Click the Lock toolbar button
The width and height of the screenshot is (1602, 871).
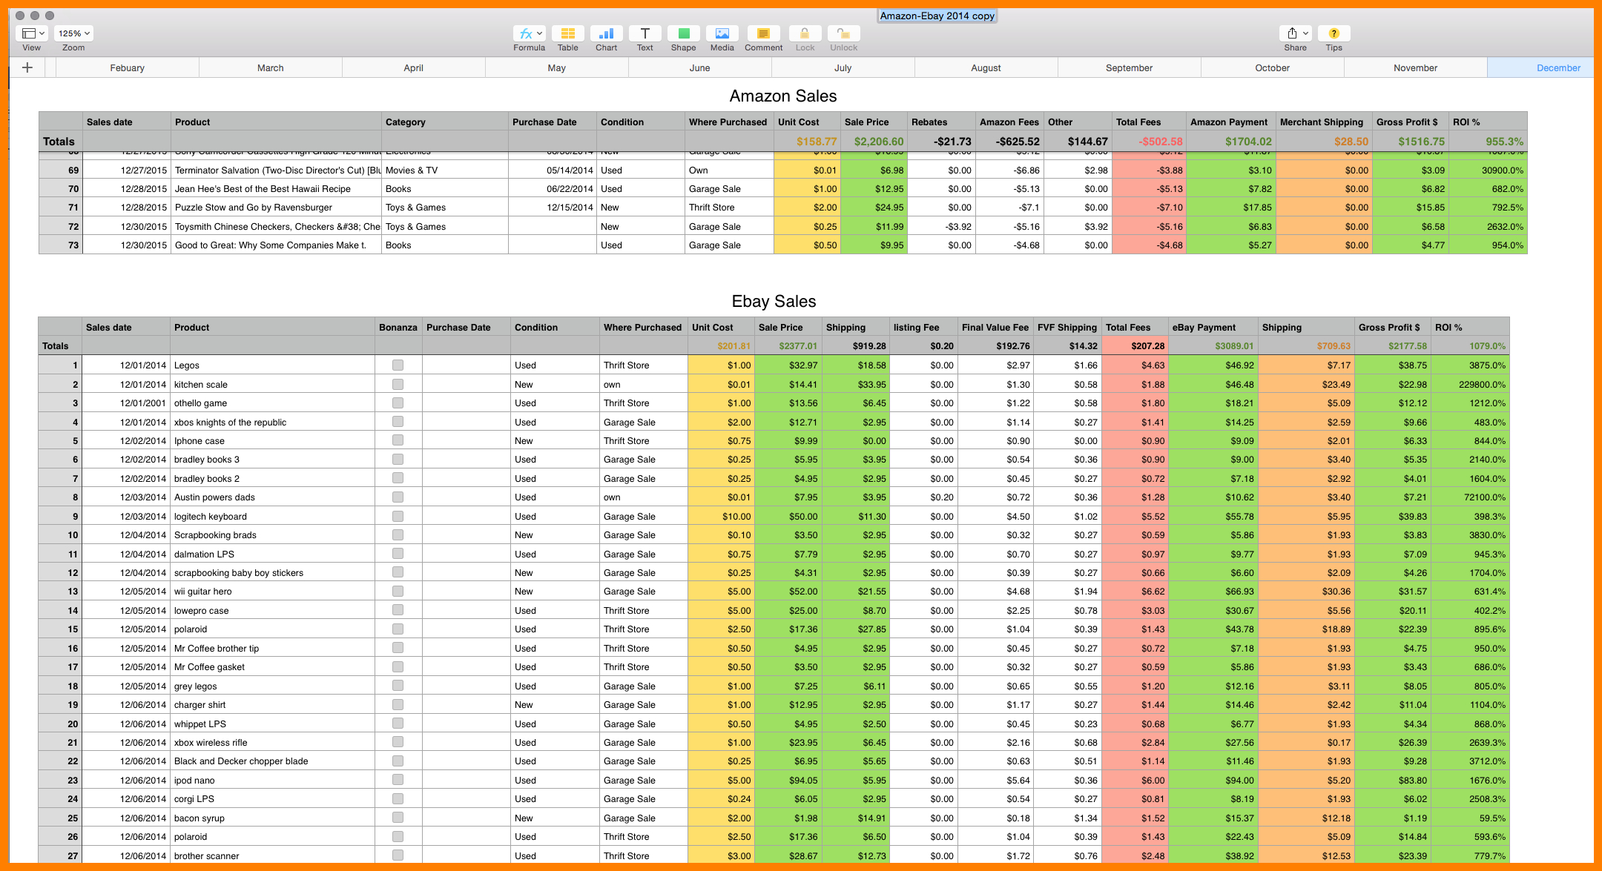point(805,33)
